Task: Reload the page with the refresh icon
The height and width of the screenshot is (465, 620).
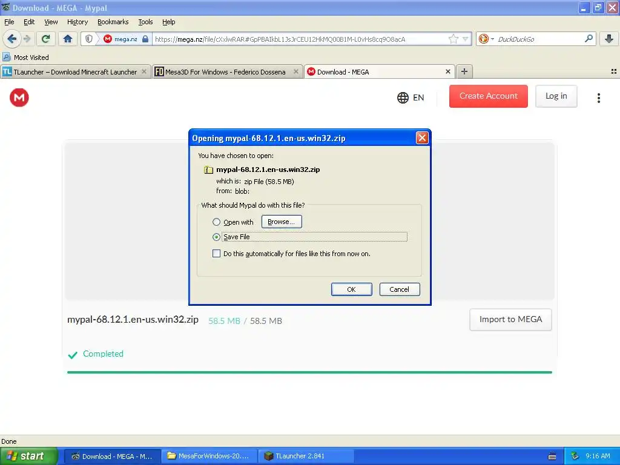Action: point(46,39)
